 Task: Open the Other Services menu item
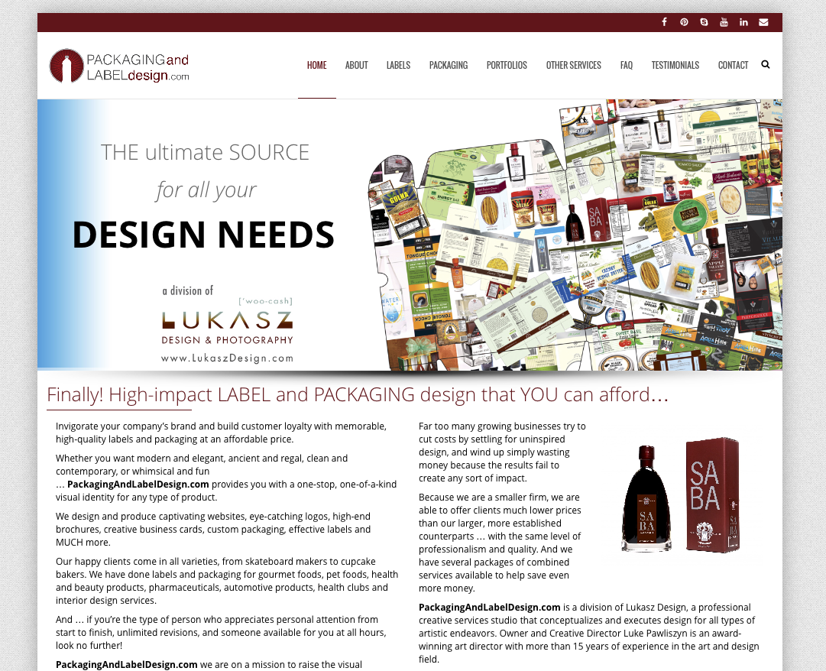click(574, 65)
